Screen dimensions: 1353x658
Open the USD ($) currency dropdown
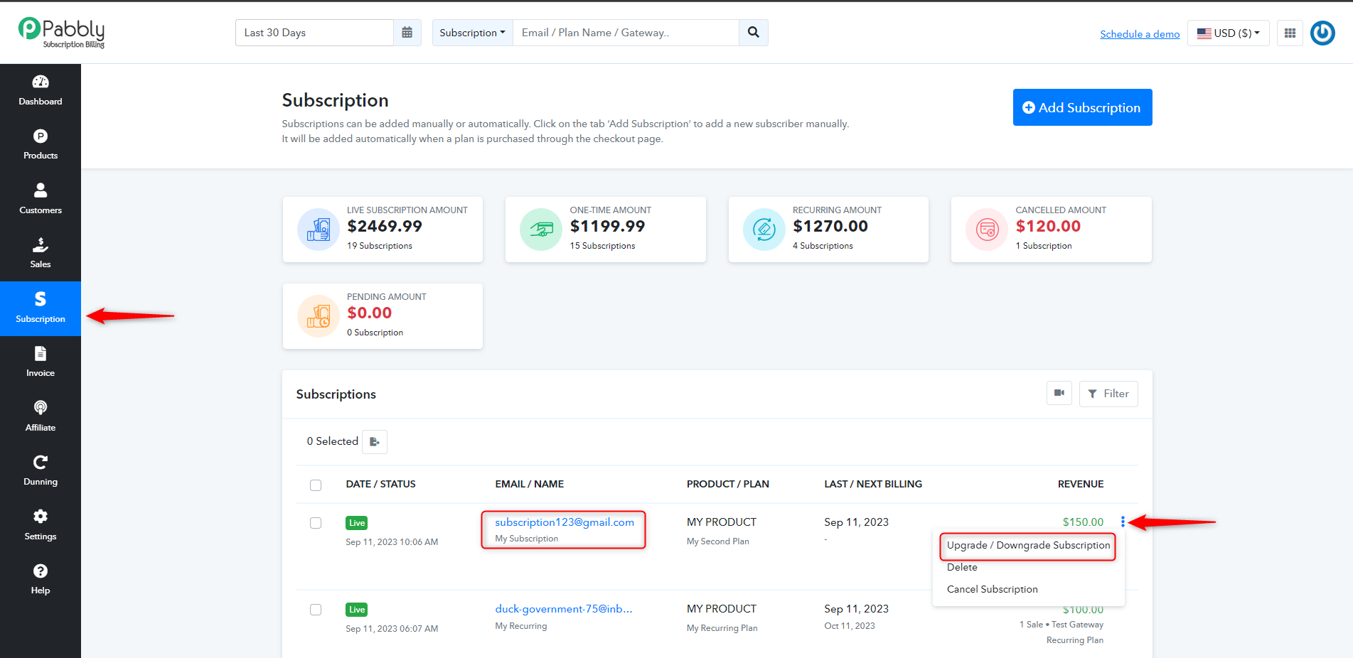(1228, 33)
